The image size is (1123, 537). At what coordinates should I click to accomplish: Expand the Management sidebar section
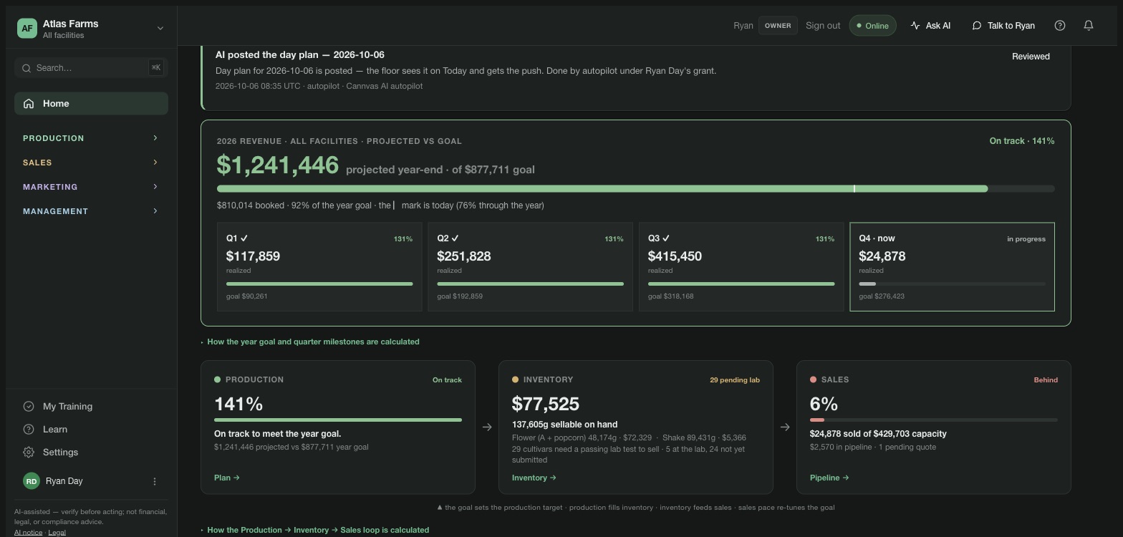pyautogui.click(x=91, y=211)
